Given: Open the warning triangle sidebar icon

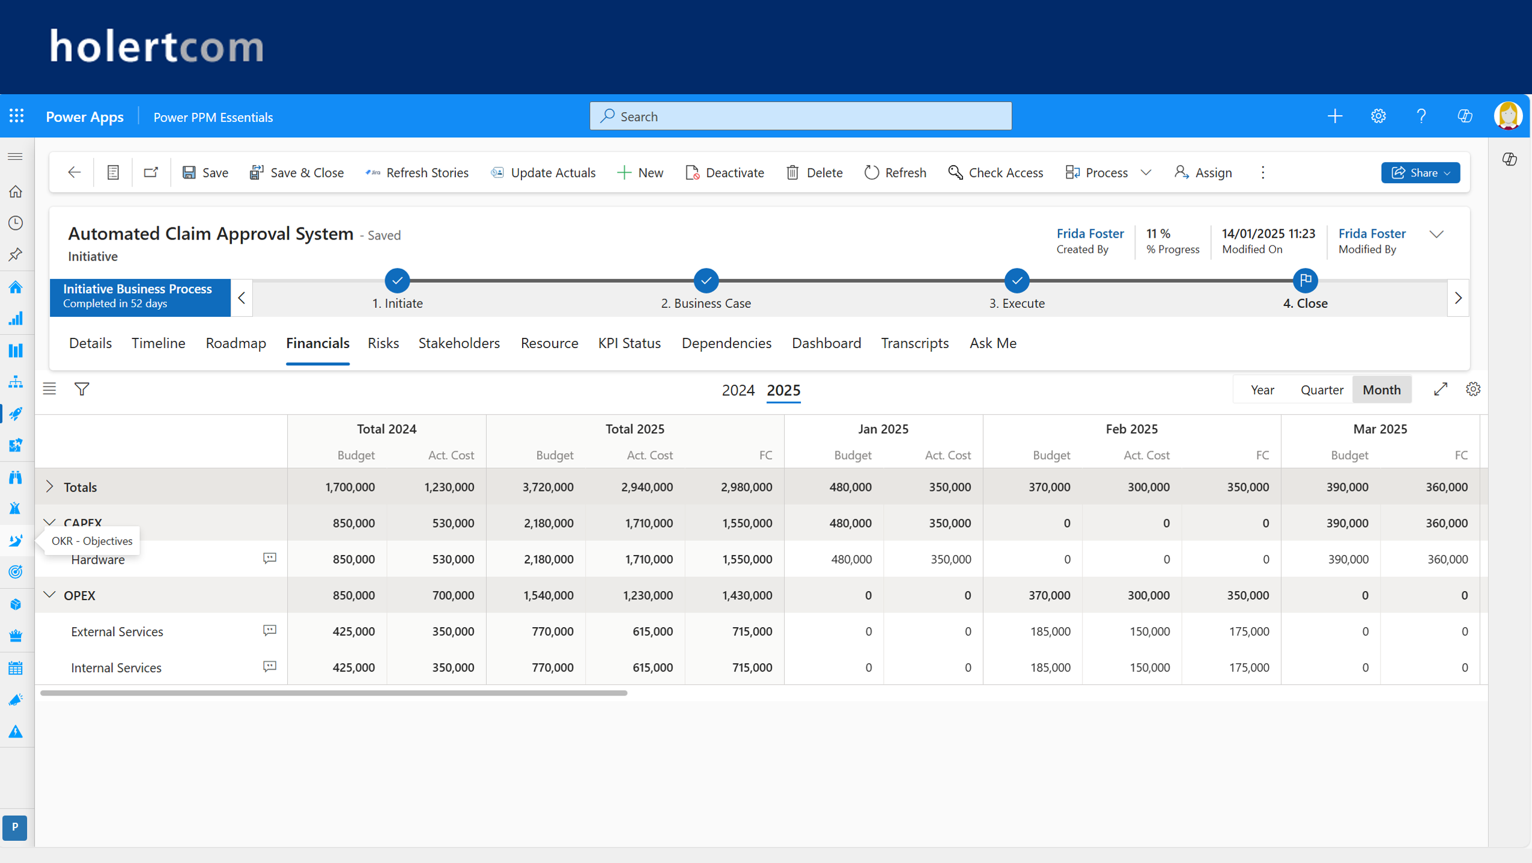Looking at the screenshot, I should tap(16, 732).
